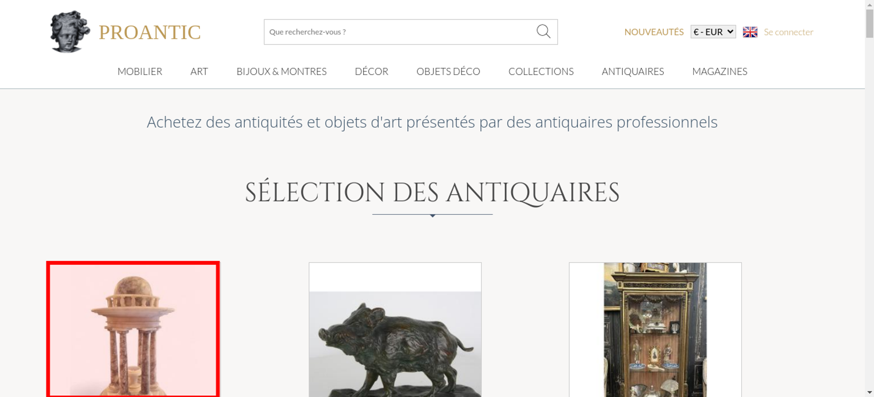
Task: Select BIJOUX & MONTRES in navigation
Action: pyautogui.click(x=281, y=71)
